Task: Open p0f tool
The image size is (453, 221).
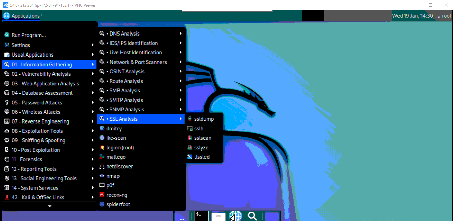Action: (141, 185)
